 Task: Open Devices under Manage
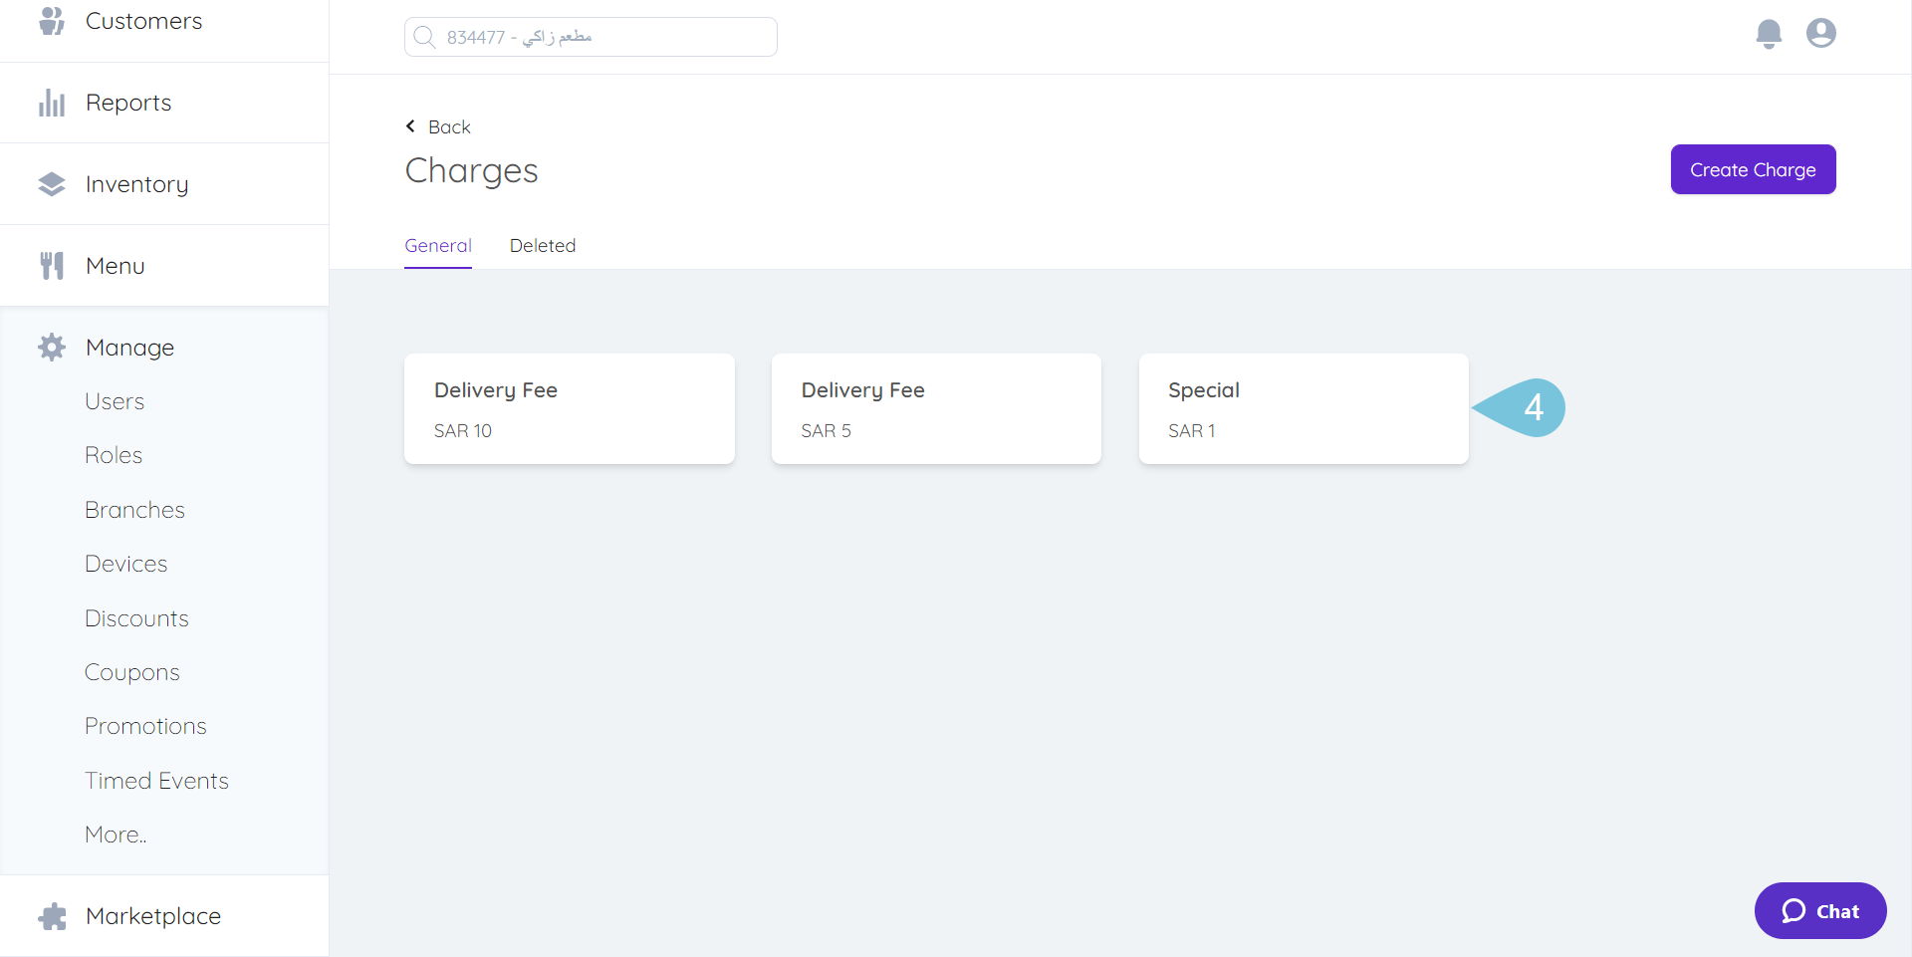tap(125, 564)
